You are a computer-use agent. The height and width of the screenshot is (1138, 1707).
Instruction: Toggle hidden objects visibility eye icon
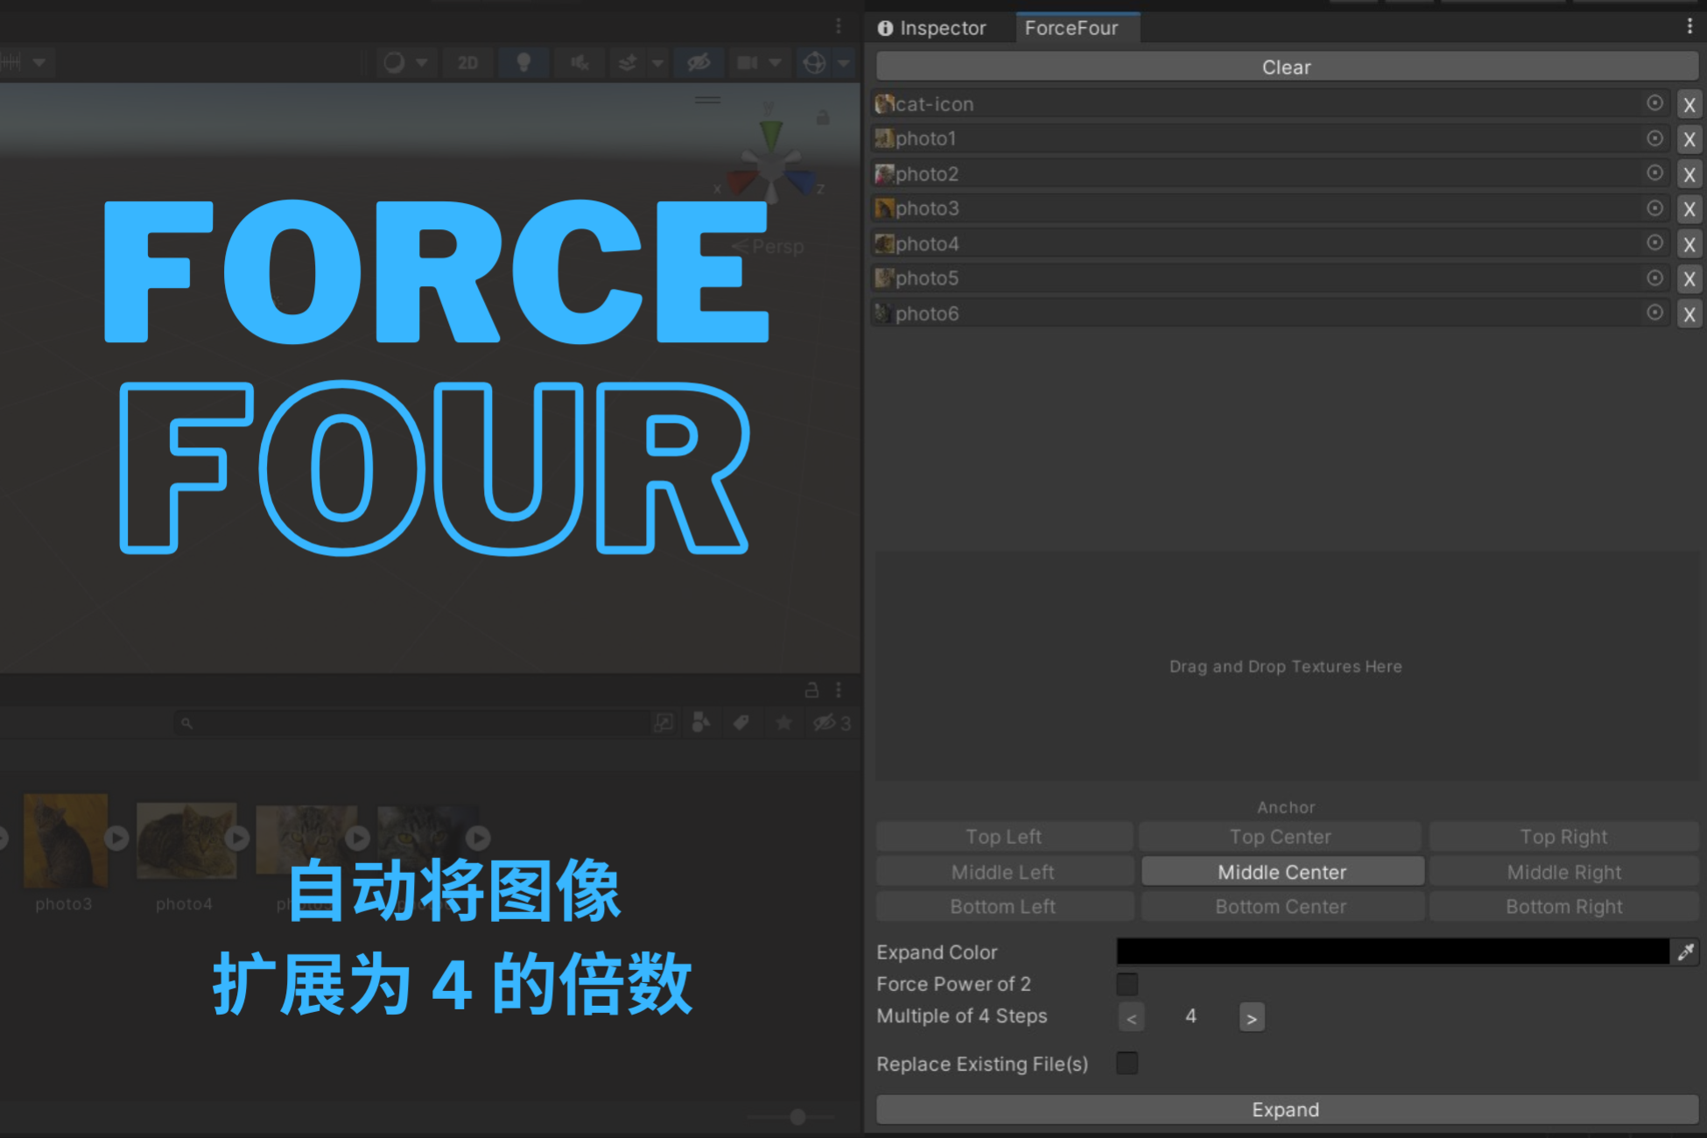699,63
